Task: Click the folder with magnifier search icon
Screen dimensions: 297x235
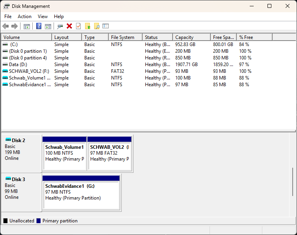Action: (x=97, y=26)
